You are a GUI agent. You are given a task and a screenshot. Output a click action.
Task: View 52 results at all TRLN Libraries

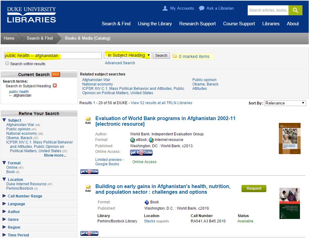162,103
